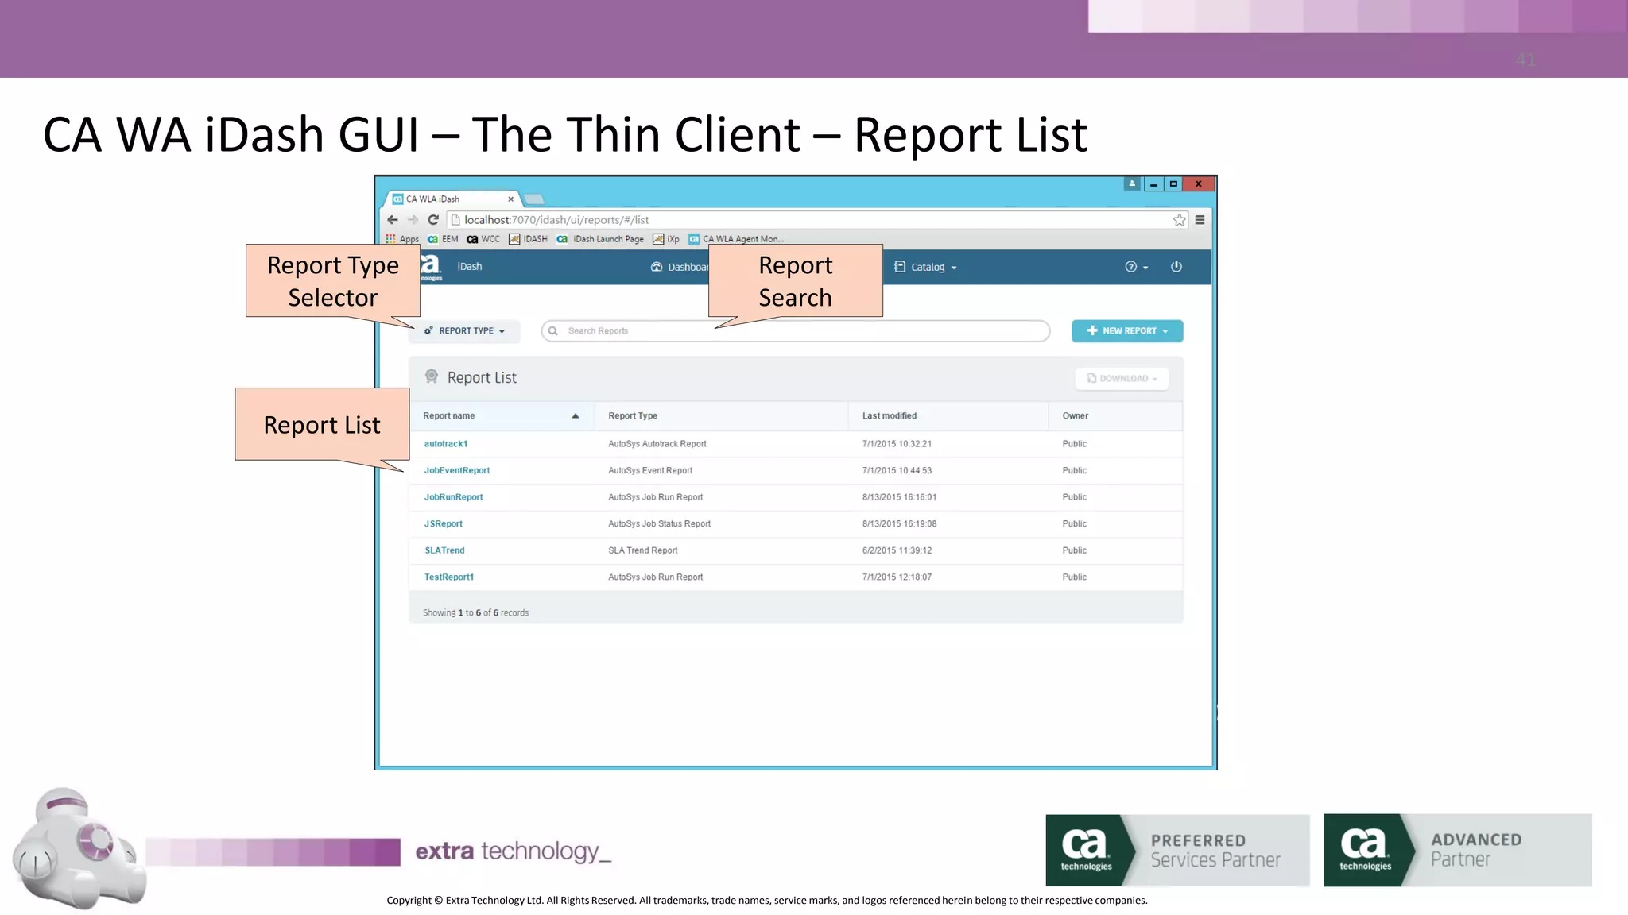This screenshot has height=915, width=1628.
Task: Click the iDash title in header
Action: [470, 267]
